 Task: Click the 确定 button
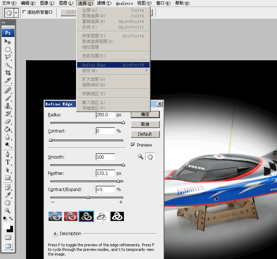click(145, 115)
